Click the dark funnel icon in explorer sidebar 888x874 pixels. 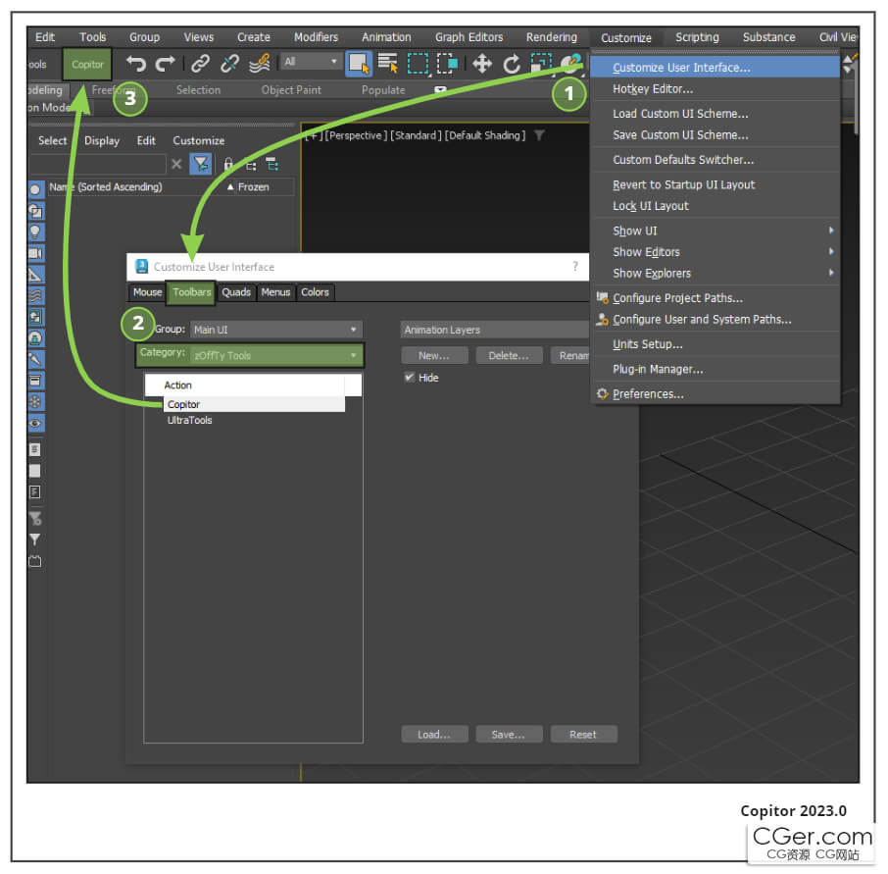(x=35, y=518)
